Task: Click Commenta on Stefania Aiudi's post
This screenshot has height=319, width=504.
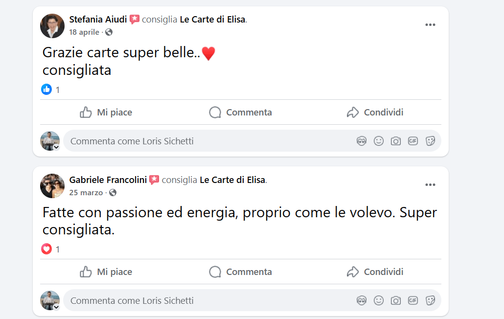Action: tap(240, 113)
